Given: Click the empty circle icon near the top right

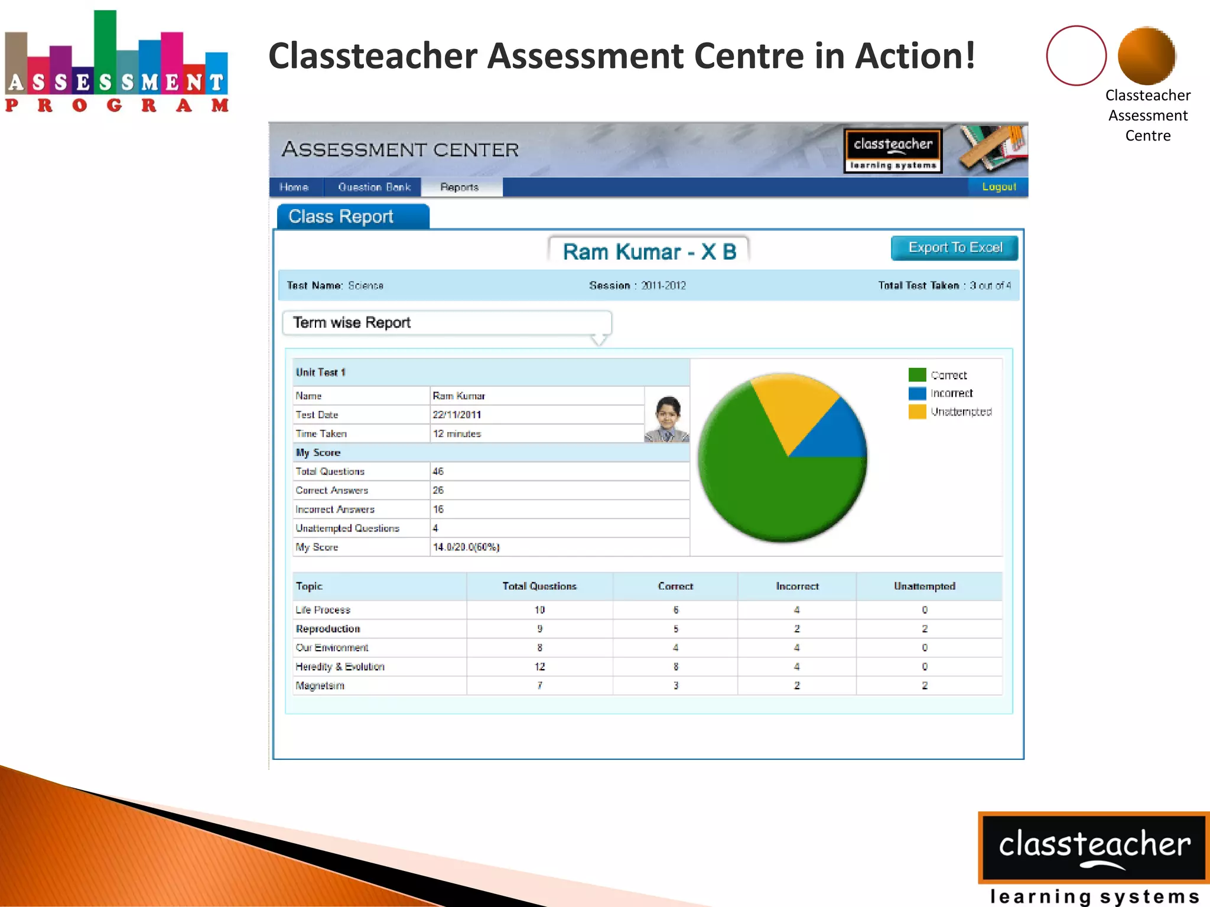Looking at the screenshot, I should point(1076,56).
